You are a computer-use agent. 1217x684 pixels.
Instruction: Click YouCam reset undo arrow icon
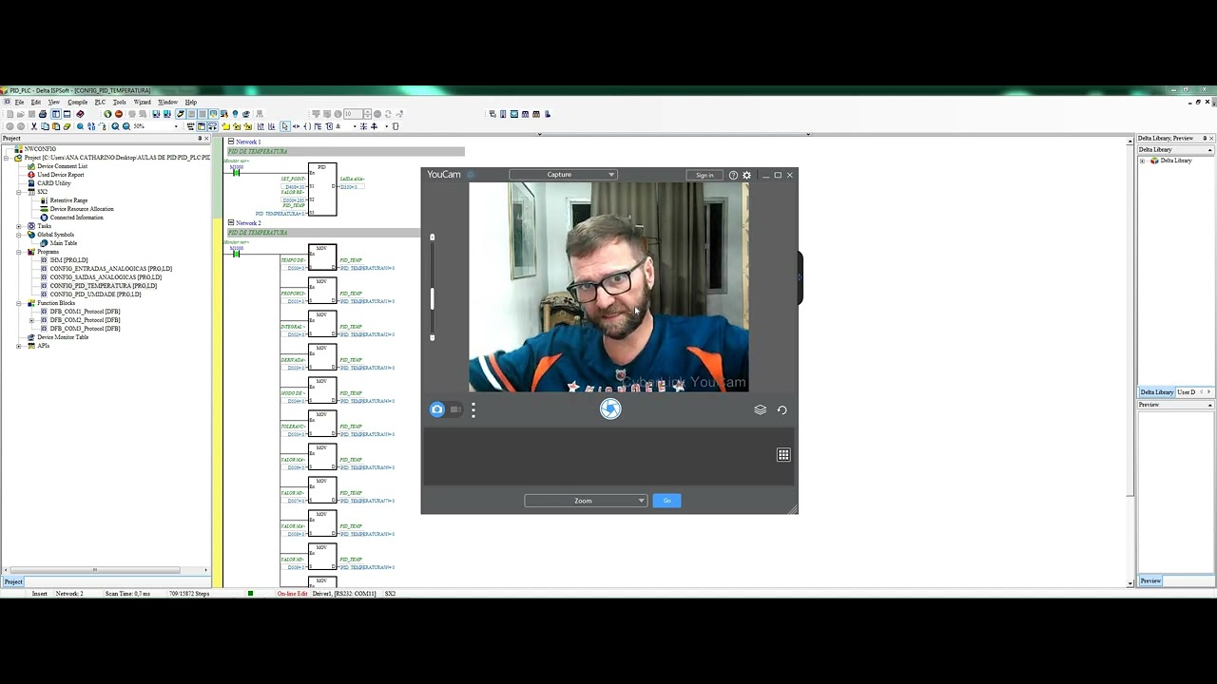[x=782, y=409]
